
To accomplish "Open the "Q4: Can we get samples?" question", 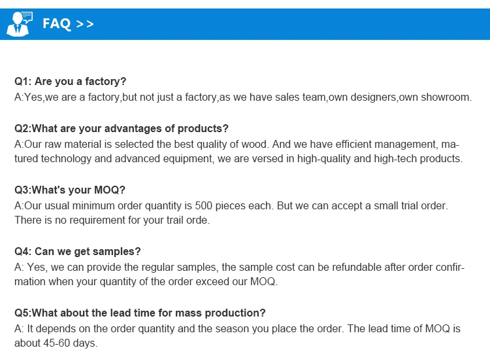I will tap(78, 251).
